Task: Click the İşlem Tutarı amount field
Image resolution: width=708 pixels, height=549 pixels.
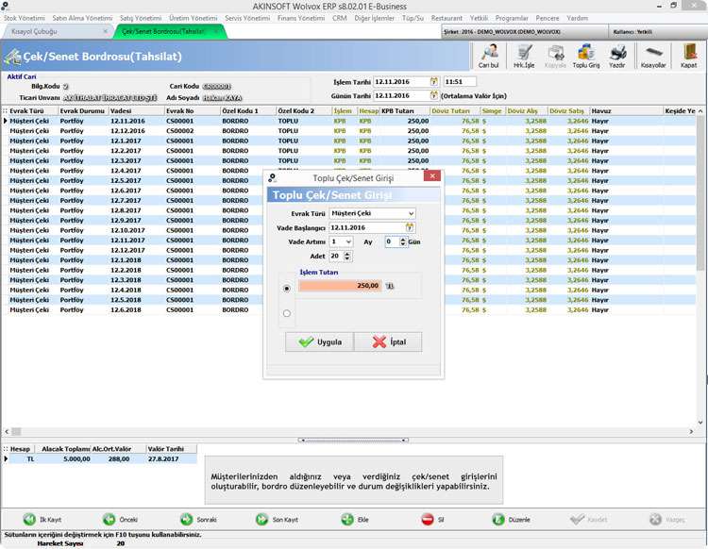Action: click(x=340, y=286)
